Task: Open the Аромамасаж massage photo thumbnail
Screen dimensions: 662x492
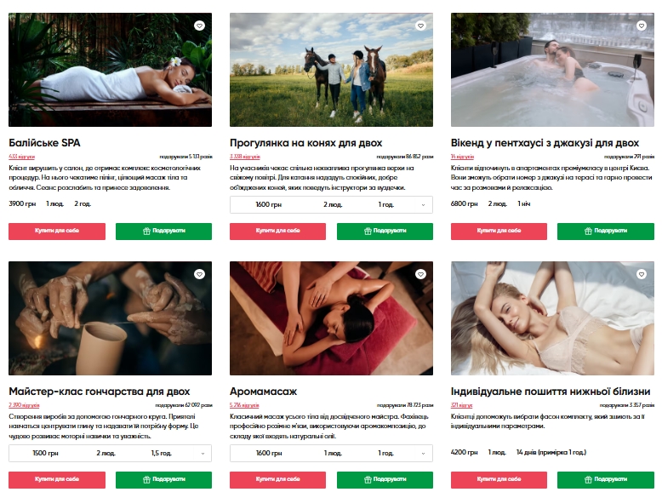Action: (x=331, y=318)
